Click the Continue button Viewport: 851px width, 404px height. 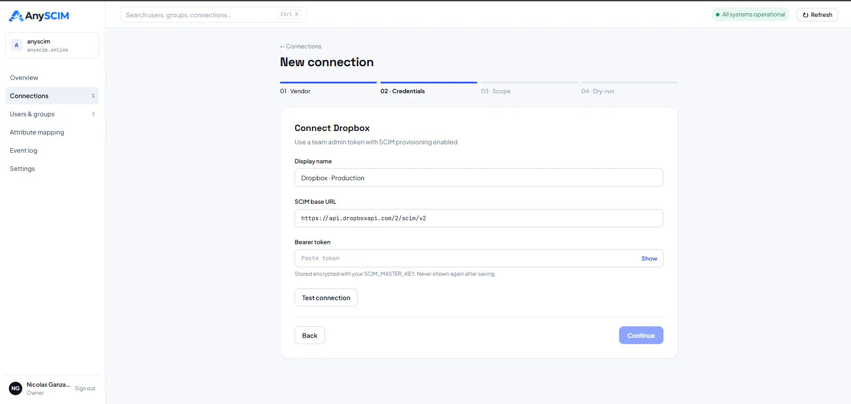point(641,335)
